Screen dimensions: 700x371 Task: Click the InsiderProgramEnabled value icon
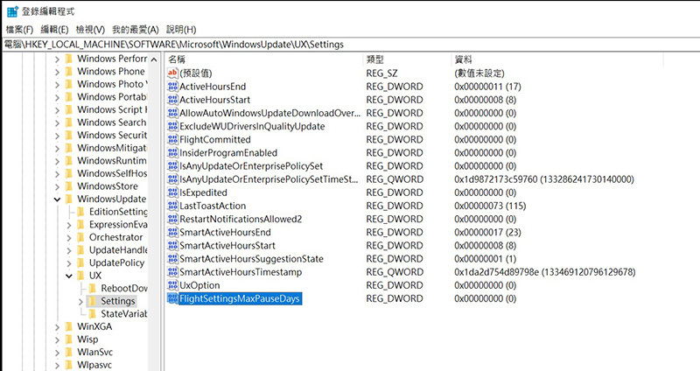click(x=172, y=152)
